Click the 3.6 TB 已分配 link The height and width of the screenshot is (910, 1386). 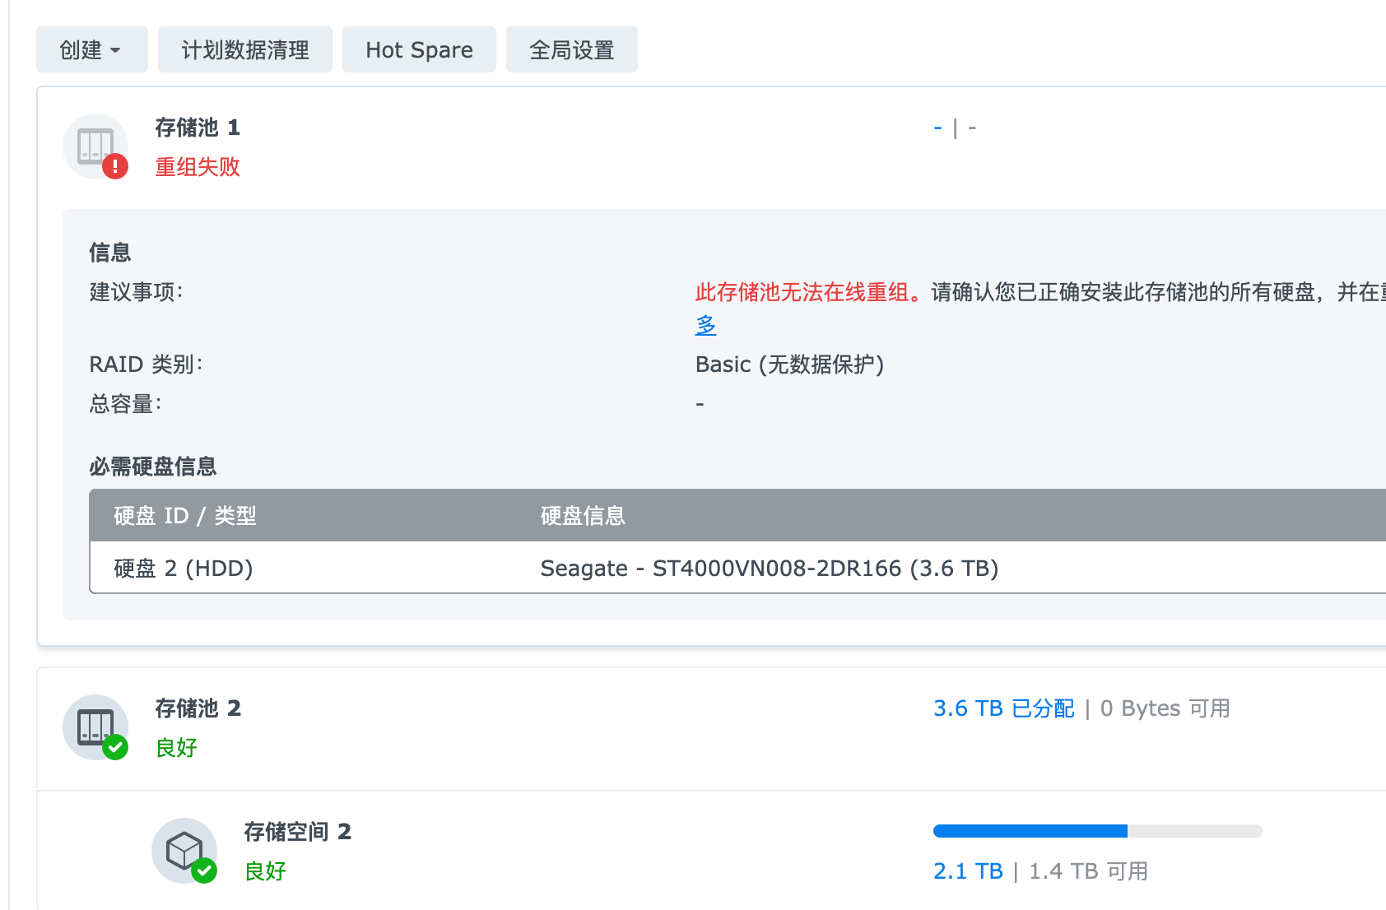[x=1003, y=708]
